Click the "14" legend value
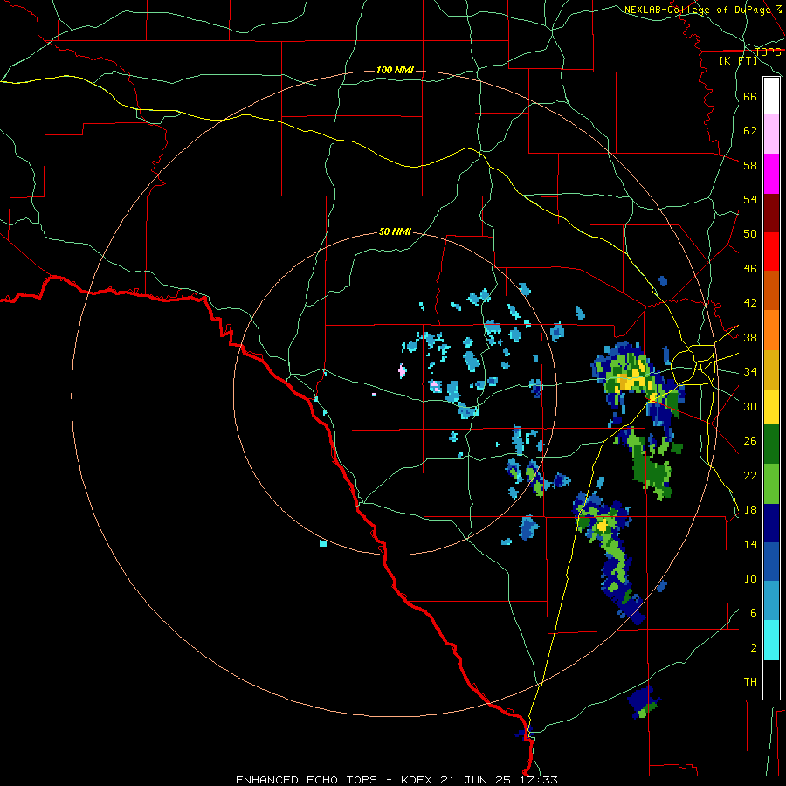This screenshot has width=786, height=786. (750, 544)
